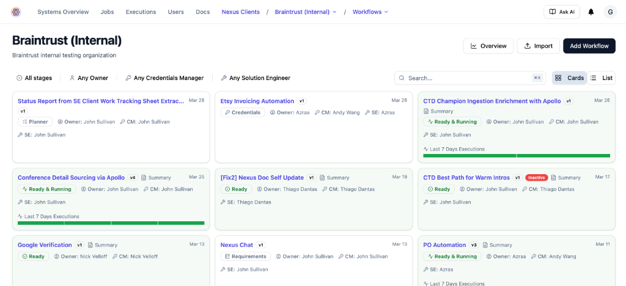Screen dimensions: 626x286
Task: Click the v1 badge on Etsy Invoicing Automation
Action: tap(302, 101)
